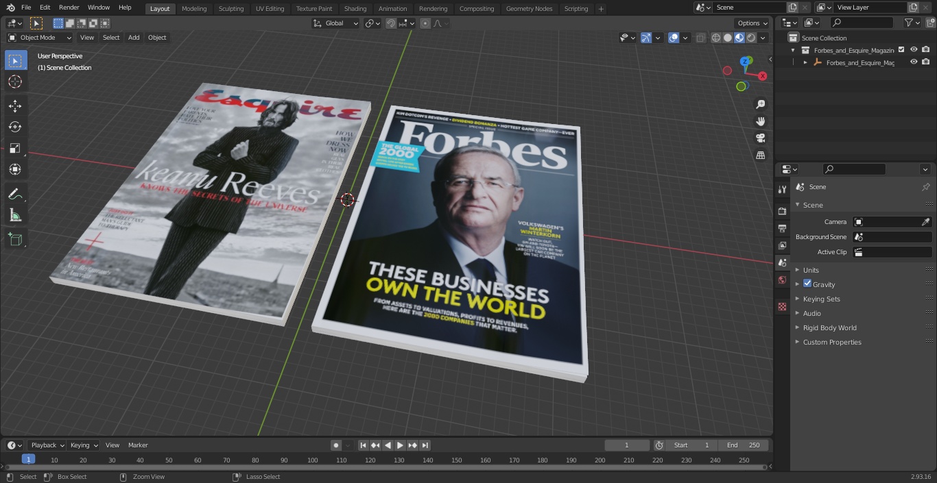
Task: Open the Render properties tab
Action: click(782, 211)
